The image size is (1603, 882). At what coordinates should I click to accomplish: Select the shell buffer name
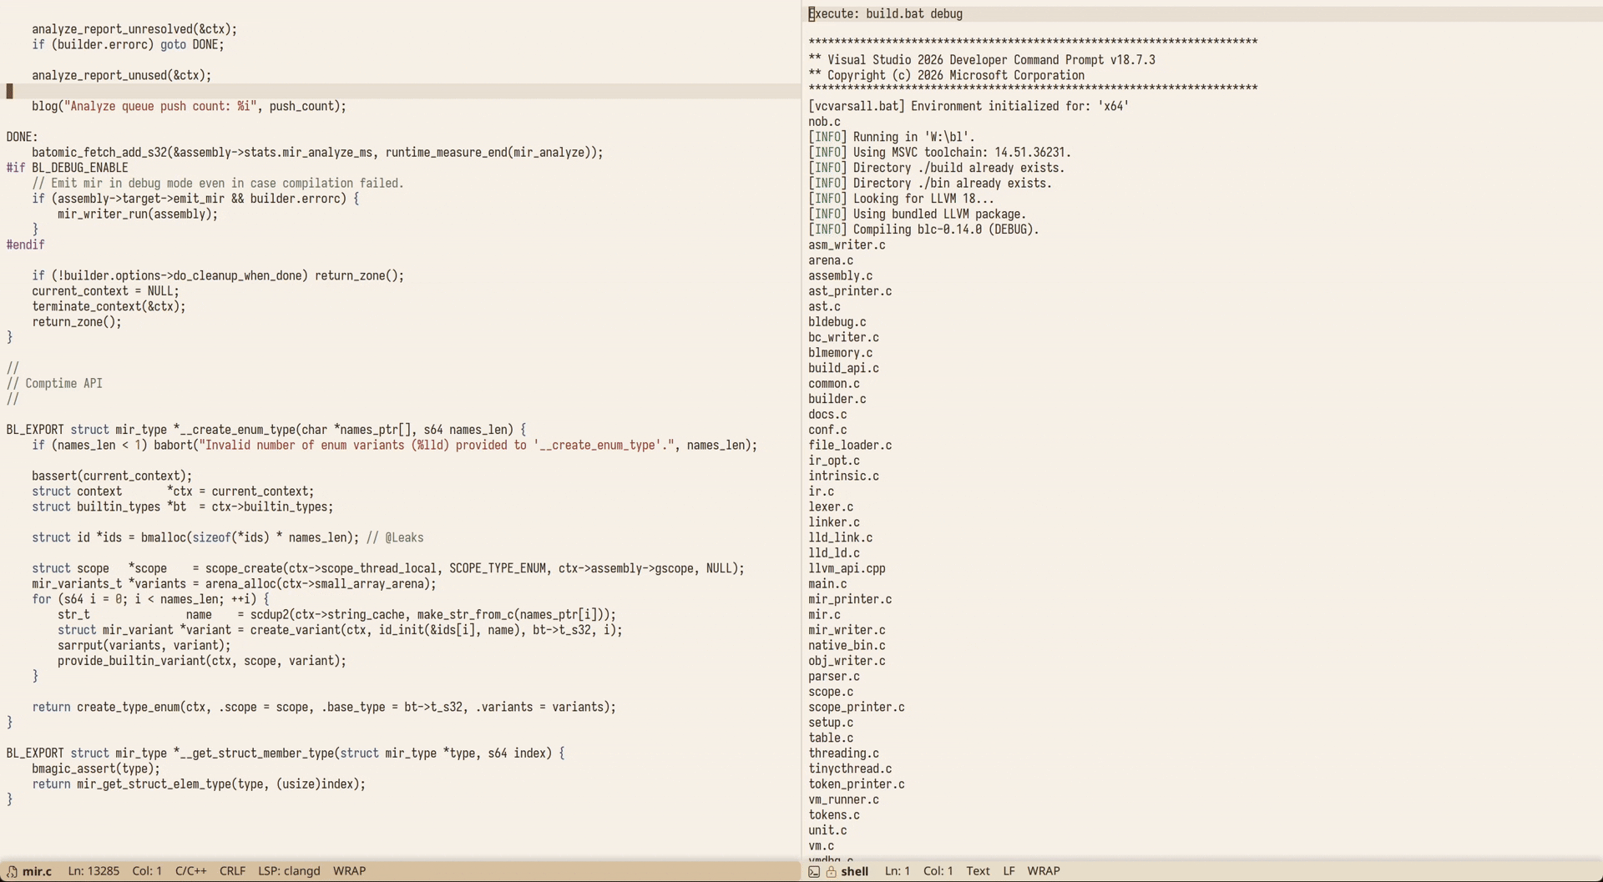coord(854,870)
